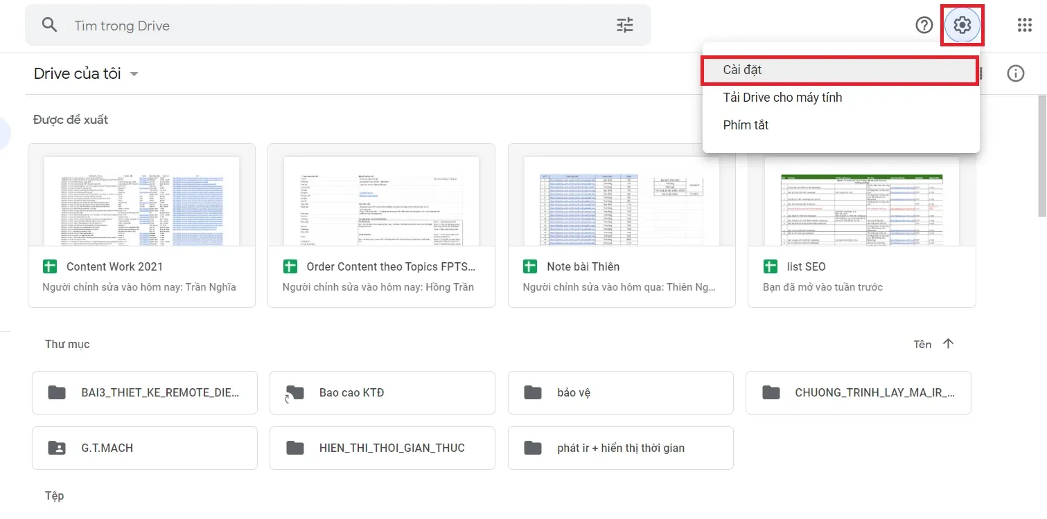Open the CHUONG_TRINH_LAY_MA_IR folder
The height and width of the screenshot is (519, 1047).
859,392
